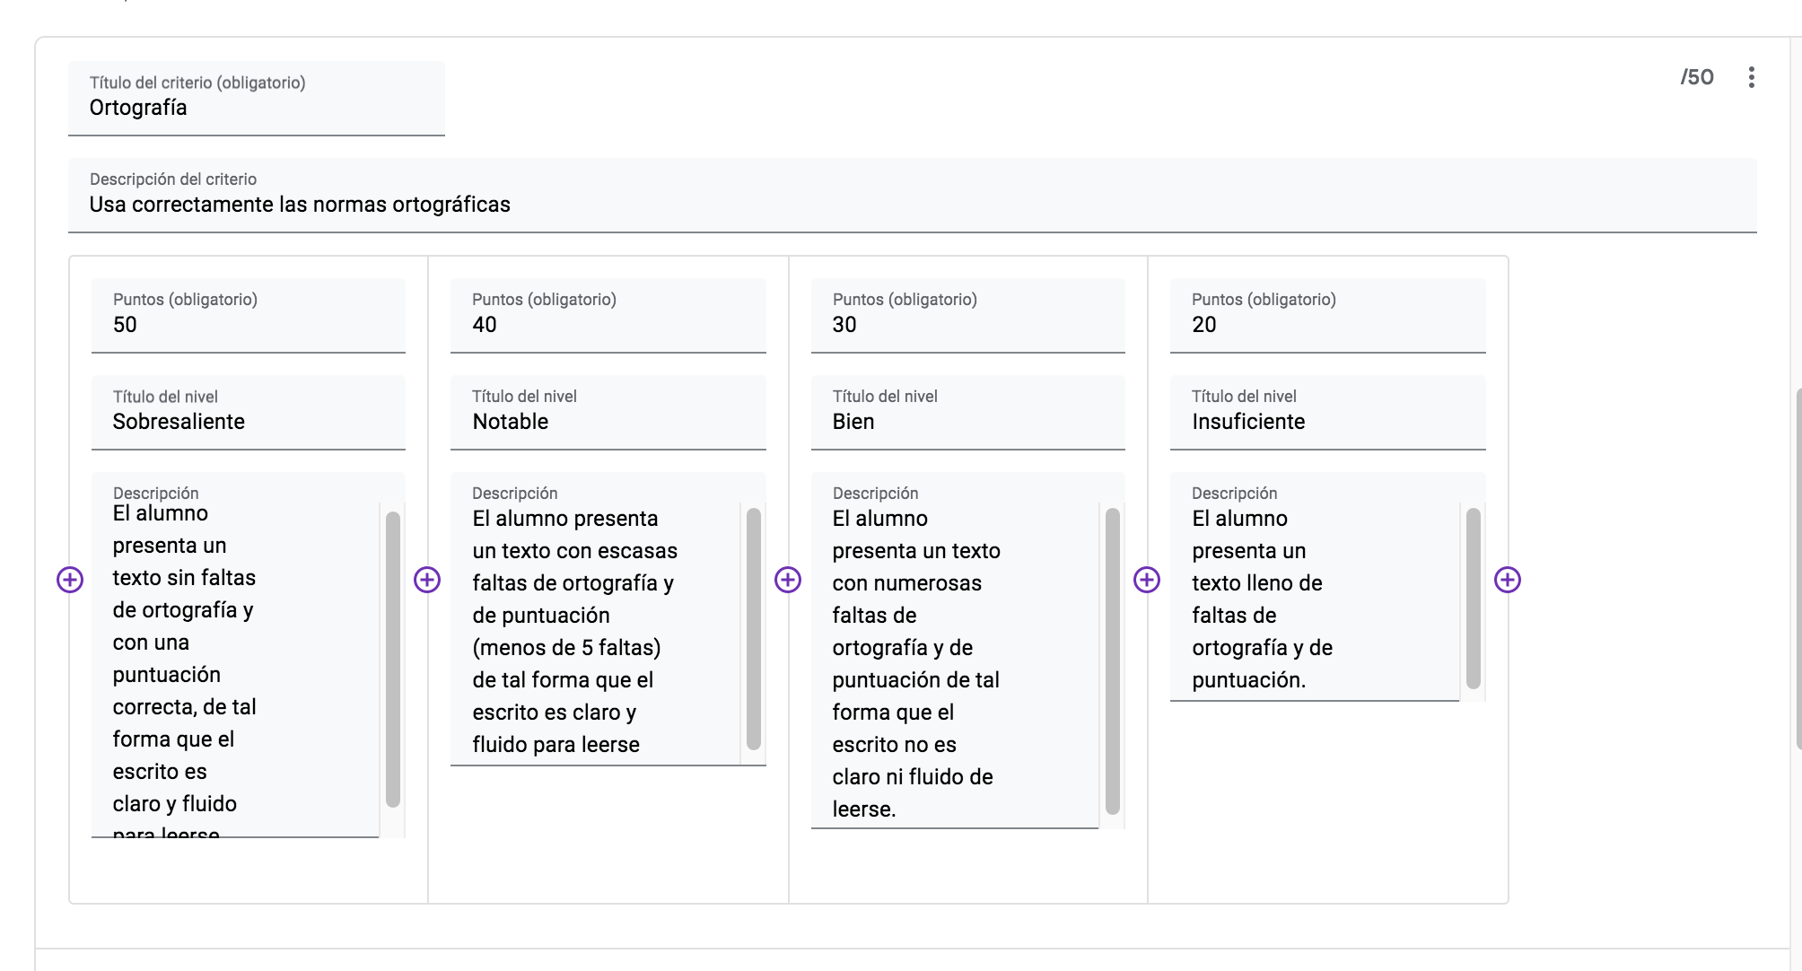The width and height of the screenshot is (1802, 971).
Task: Edit the criterion title field Ortografía
Action: point(256,108)
